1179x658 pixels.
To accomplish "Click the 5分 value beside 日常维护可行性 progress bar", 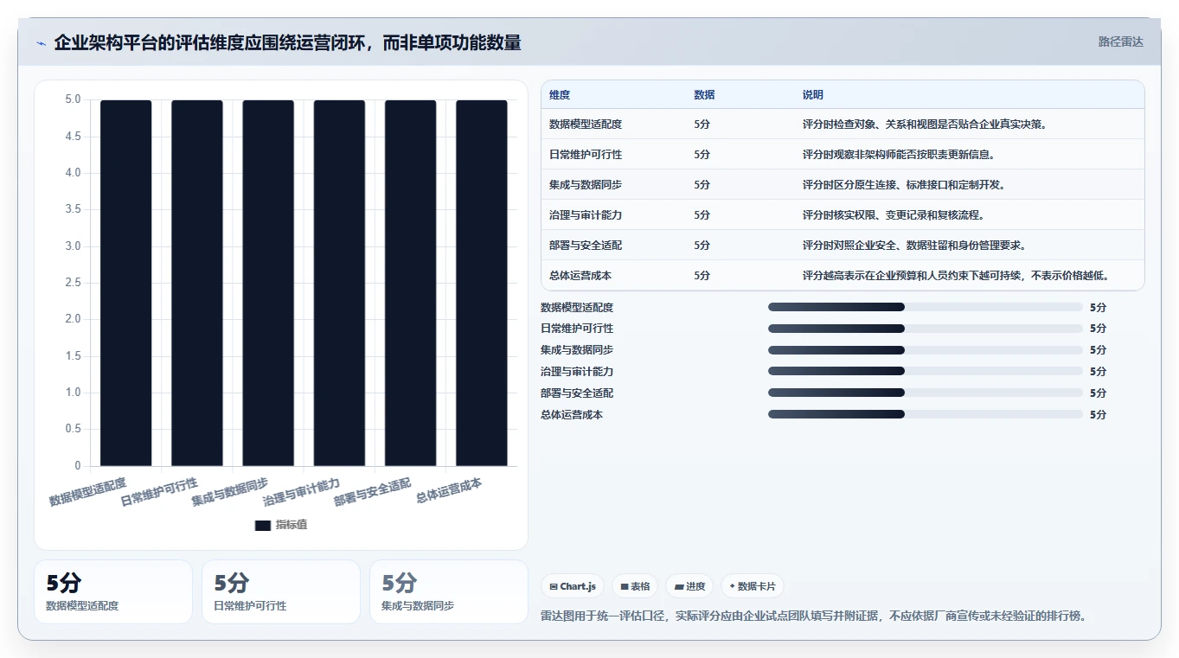I will pyautogui.click(x=1098, y=329).
